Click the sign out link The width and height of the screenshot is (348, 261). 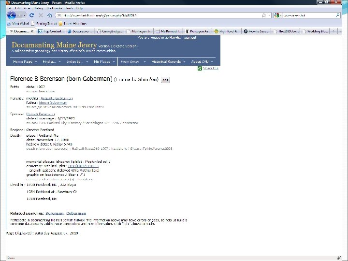(190, 38)
